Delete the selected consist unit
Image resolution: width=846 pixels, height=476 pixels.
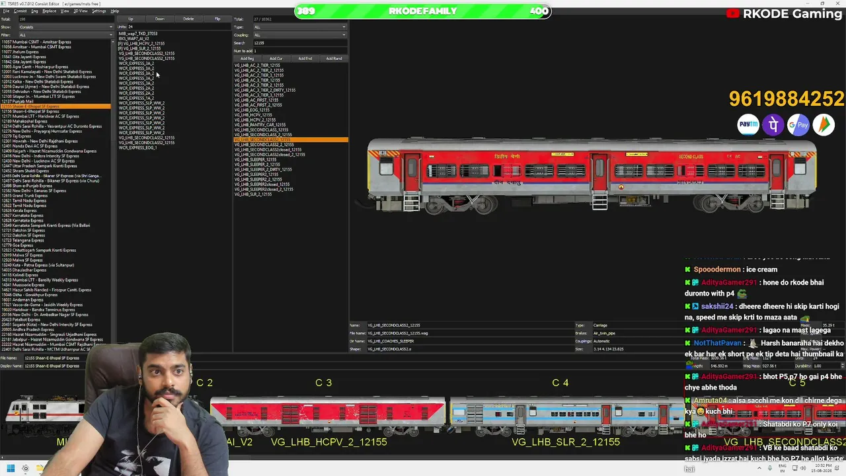click(188, 19)
